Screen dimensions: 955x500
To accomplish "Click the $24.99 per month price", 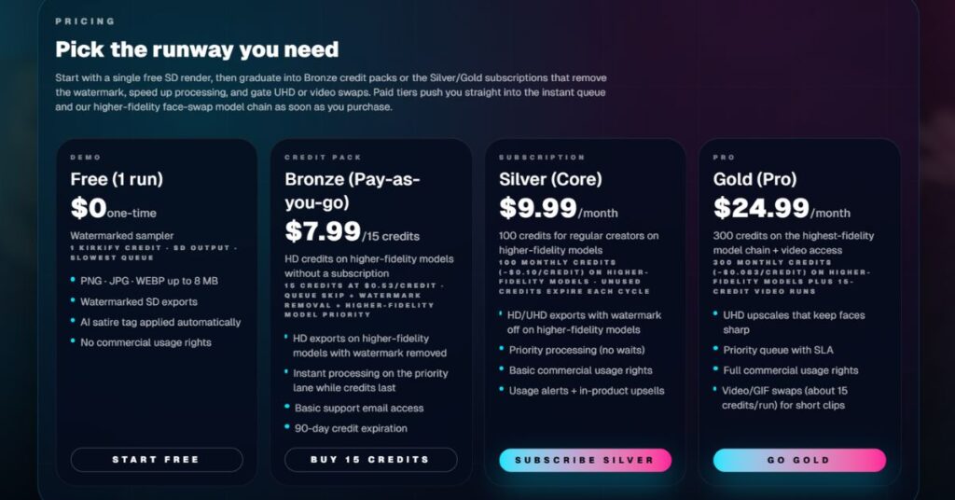I will pos(782,209).
